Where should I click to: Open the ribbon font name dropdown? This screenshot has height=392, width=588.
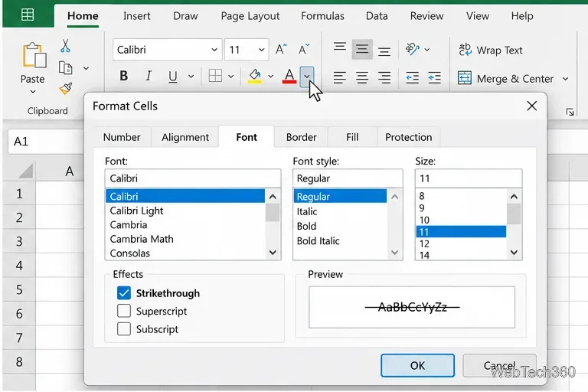(214, 50)
